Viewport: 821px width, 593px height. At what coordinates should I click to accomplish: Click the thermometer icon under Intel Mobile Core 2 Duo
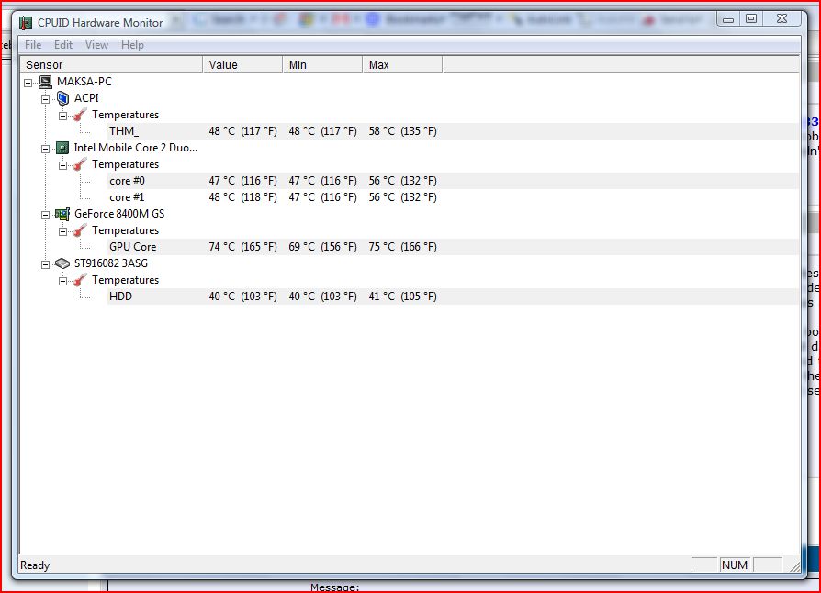(80, 165)
